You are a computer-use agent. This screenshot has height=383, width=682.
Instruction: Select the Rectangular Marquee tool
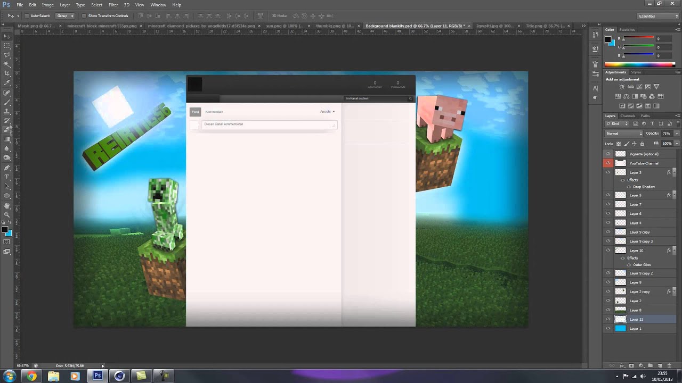coord(7,46)
